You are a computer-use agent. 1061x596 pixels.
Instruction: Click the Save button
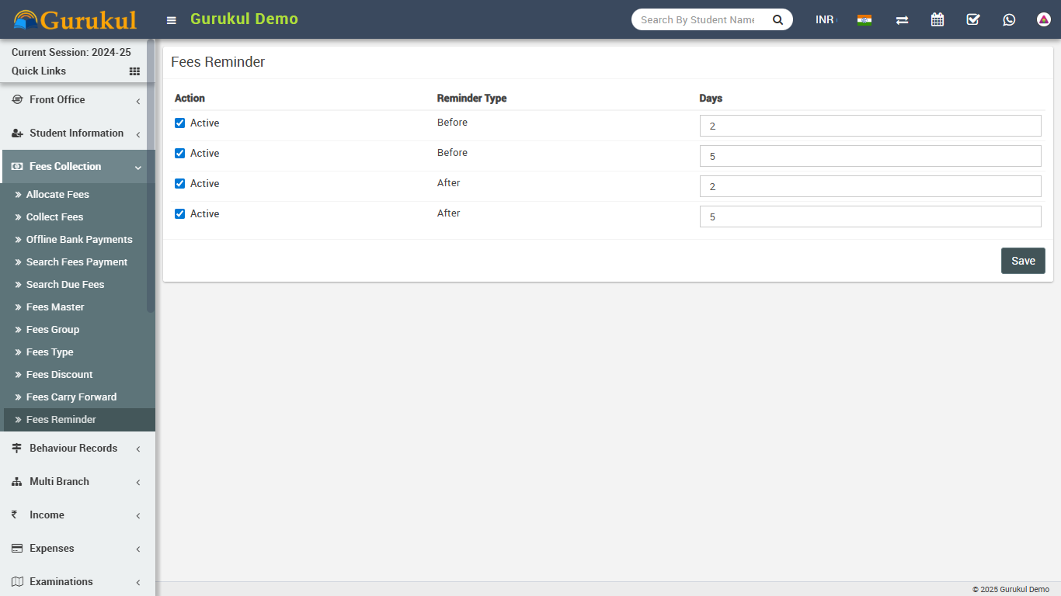(x=1022, y=261)
